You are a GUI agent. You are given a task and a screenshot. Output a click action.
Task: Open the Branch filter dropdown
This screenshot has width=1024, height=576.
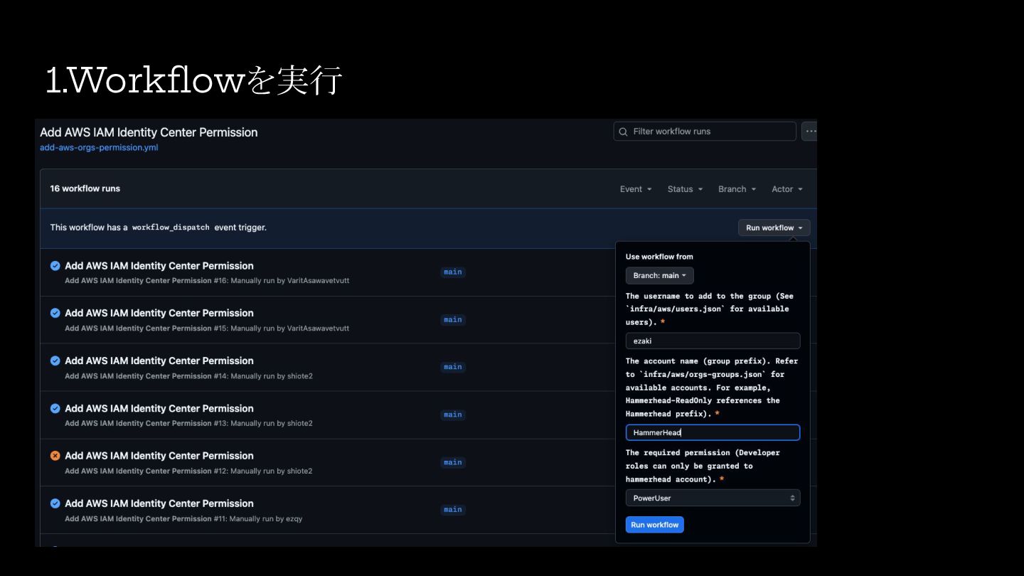point(737,189)
